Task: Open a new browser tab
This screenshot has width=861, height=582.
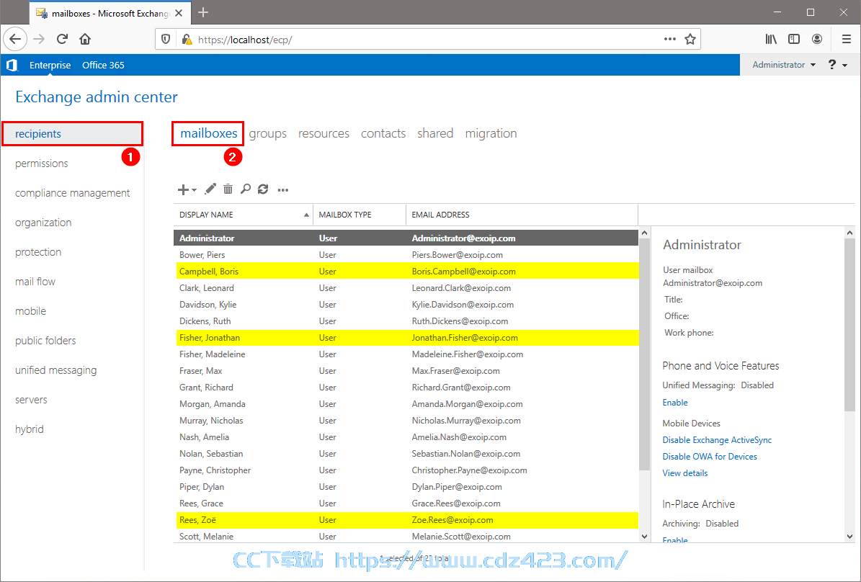Action: pyautogui.click(x=203, y=13)
